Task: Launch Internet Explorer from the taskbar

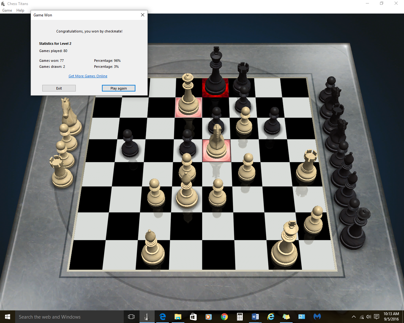Action: 271,317
